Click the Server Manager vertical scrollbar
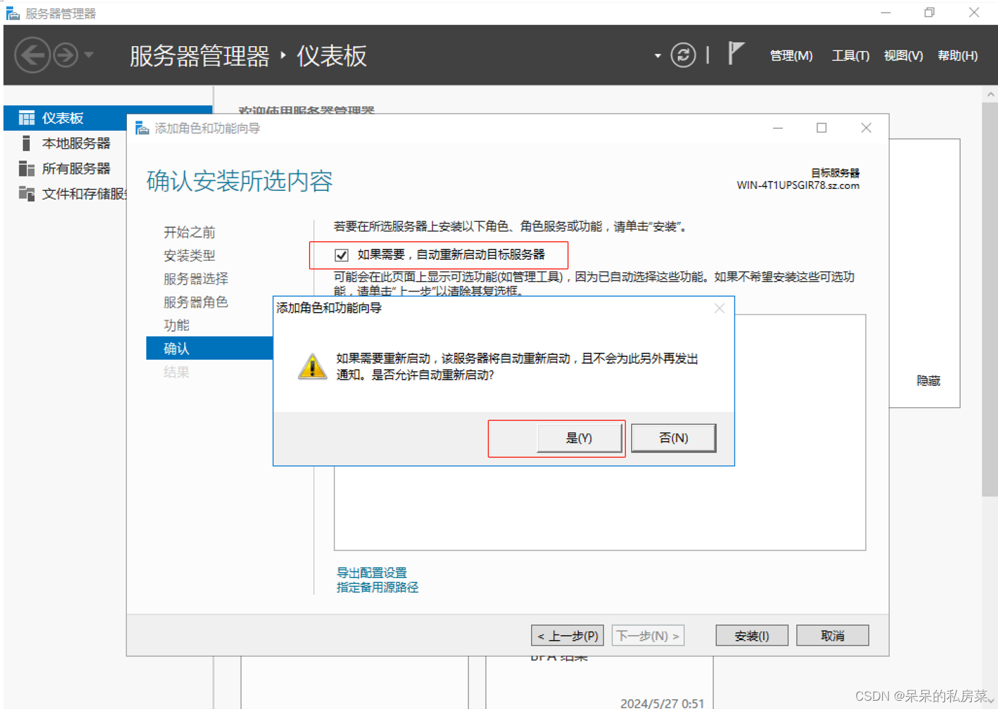This screenshot has height=709, width=998. (990, 300)
